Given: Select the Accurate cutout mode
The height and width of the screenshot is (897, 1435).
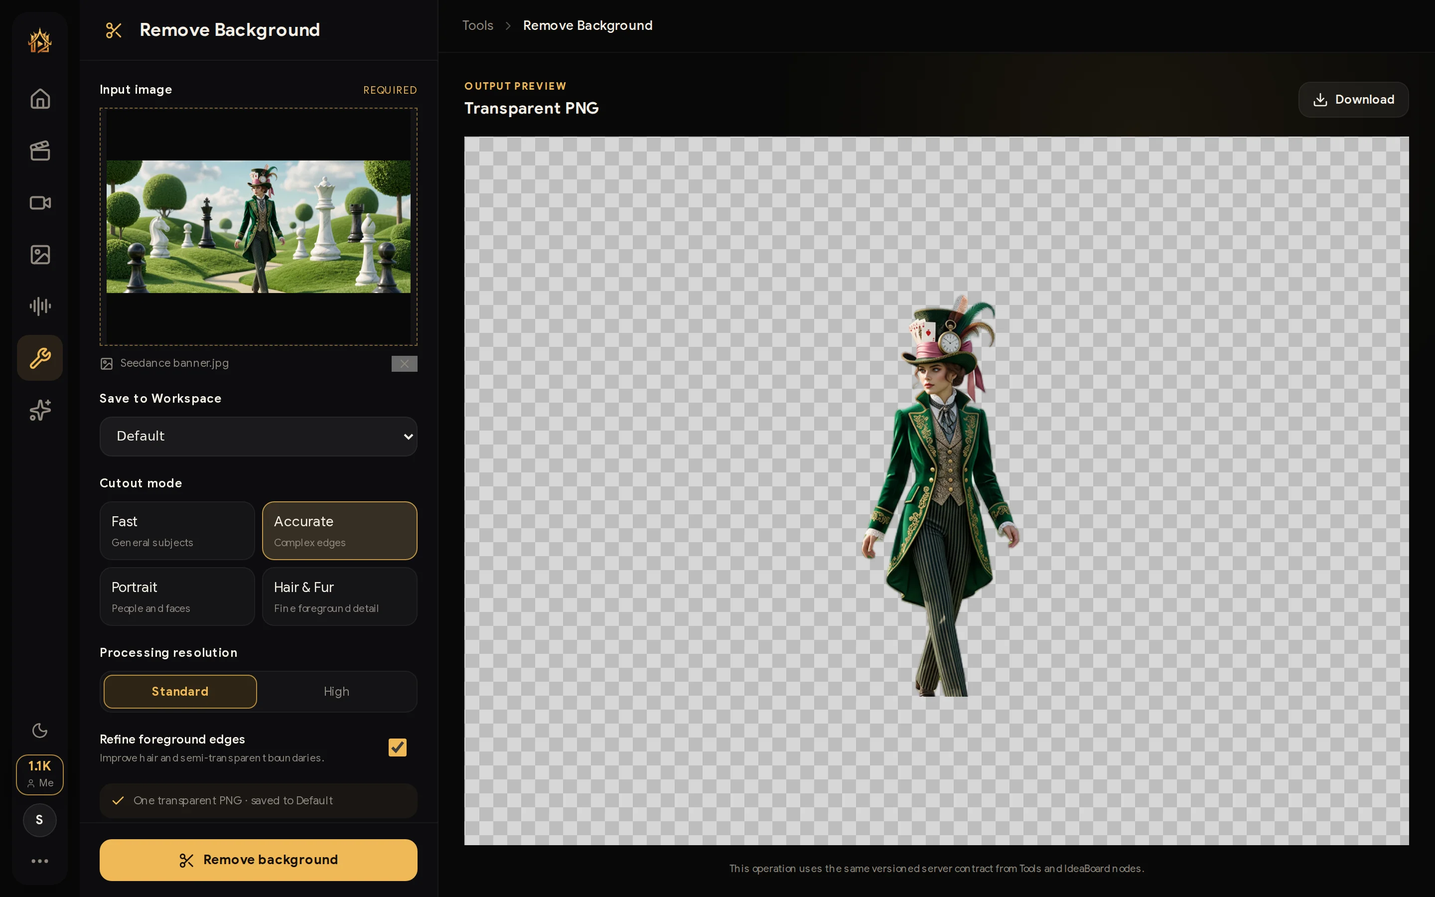Looking at the screenshot, I should click(340, 530).
